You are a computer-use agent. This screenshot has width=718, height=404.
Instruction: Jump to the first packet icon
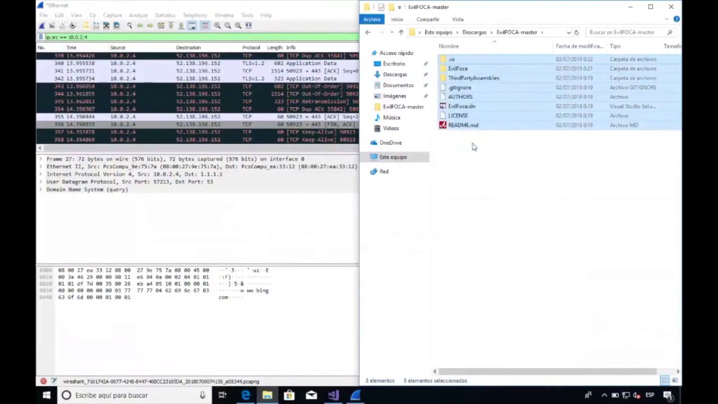[171, 25]
